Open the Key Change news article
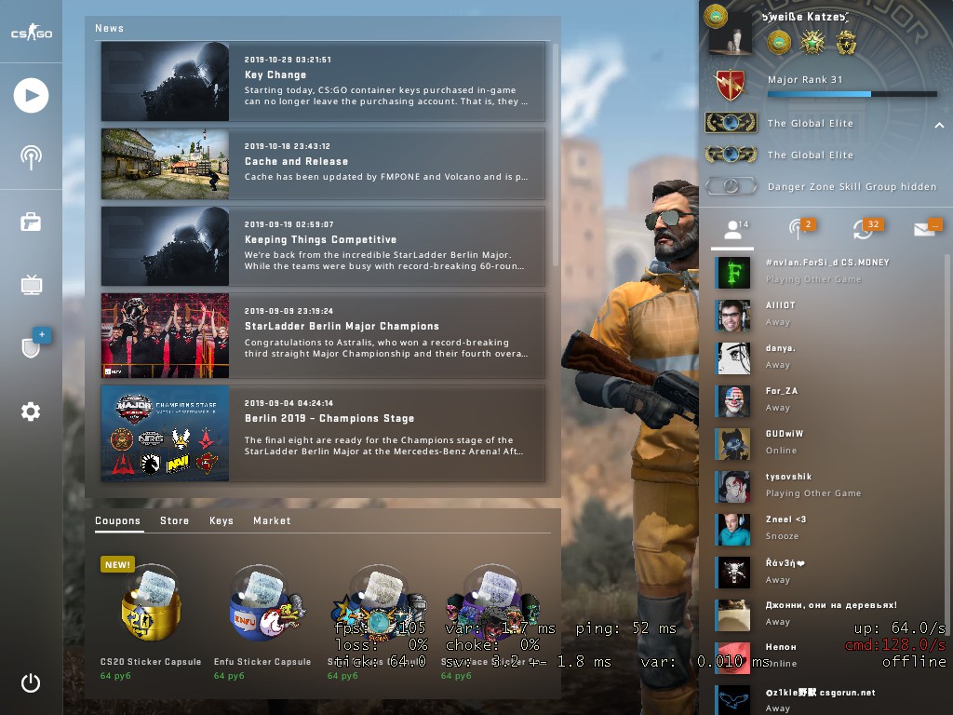The width and height of the screenshot is (953, 715). pyautogui.click(x=323, y=82)
